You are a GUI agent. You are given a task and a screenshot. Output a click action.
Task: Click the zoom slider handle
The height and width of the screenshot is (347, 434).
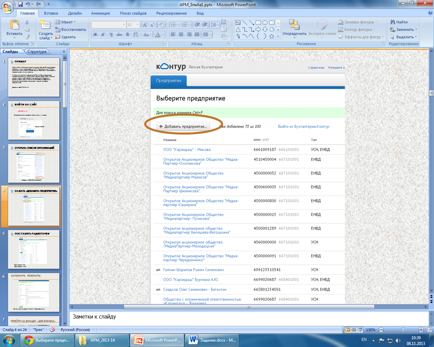click(x=403, y=330)
